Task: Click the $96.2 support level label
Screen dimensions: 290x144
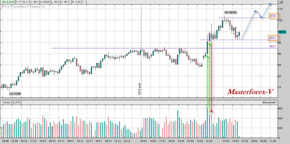Action: 273,38
